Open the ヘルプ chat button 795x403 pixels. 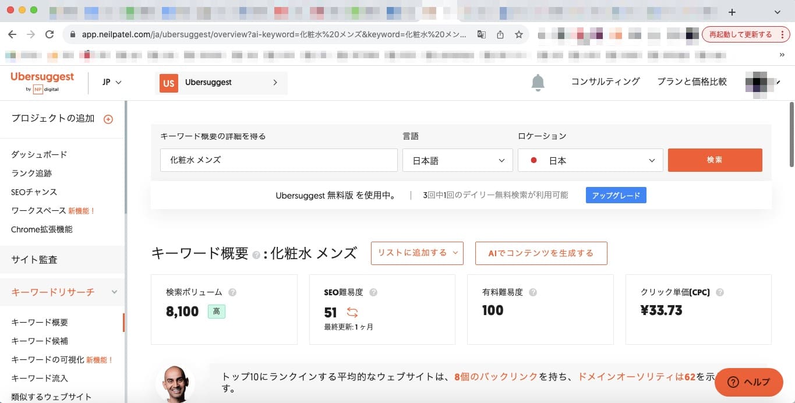click(x=749, y=382)
